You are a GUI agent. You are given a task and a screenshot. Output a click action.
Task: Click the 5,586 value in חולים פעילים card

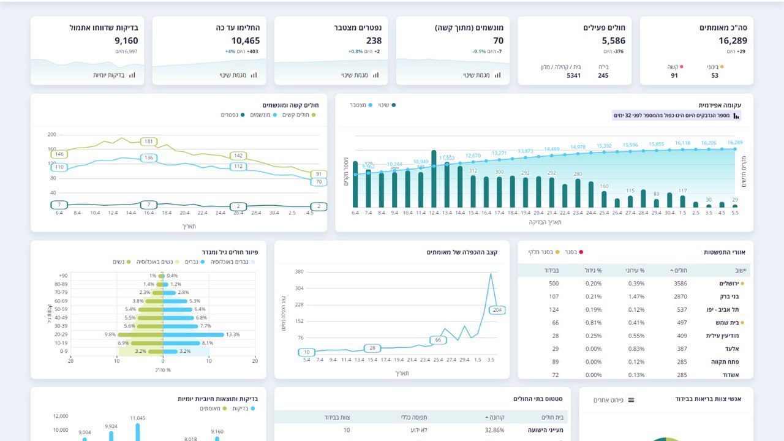click(x=613, y=41)
